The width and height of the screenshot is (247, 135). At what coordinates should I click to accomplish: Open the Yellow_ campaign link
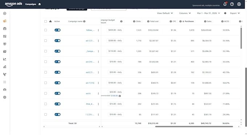(90, 30)
